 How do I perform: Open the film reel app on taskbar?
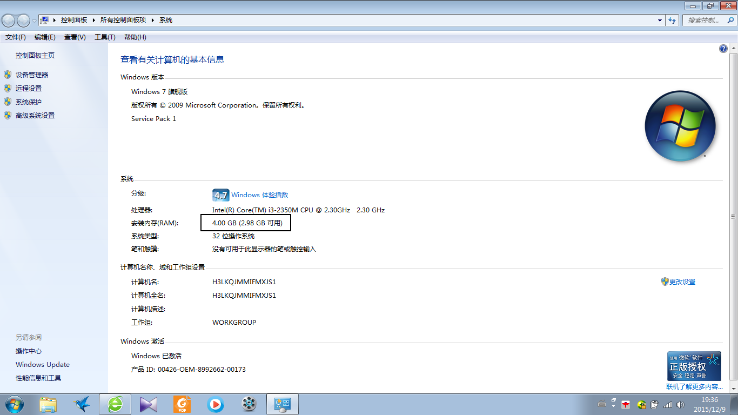pyautogui.click(x=249, y=404)
